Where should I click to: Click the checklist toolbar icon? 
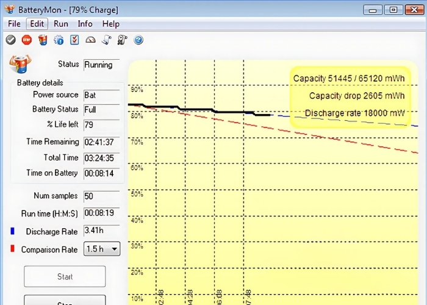[x=74, y=40]
